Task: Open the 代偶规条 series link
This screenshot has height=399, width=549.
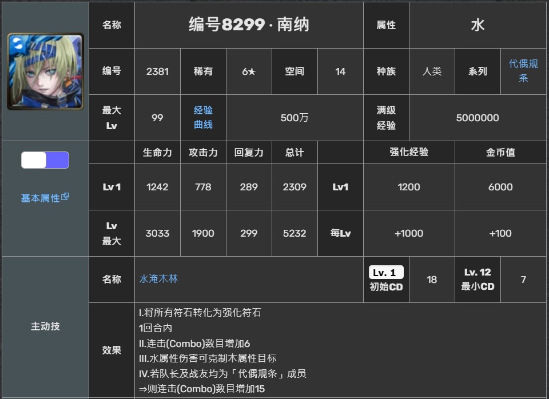Action: coord(523,71)
